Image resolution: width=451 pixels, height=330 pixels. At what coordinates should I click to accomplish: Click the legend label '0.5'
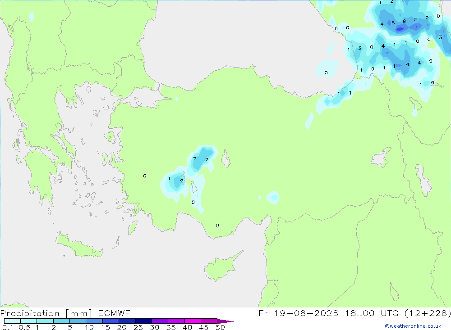click(x=25, y=327)
